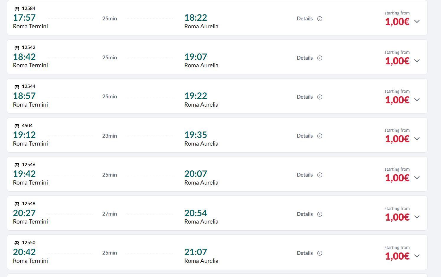Click the info icon for train 12546

320,175
